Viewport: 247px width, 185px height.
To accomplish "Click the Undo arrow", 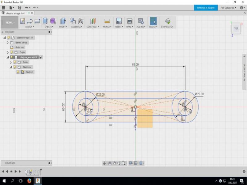I will click(27, 7).
